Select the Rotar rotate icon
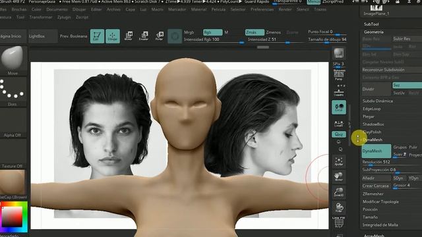 pos(160,36)
